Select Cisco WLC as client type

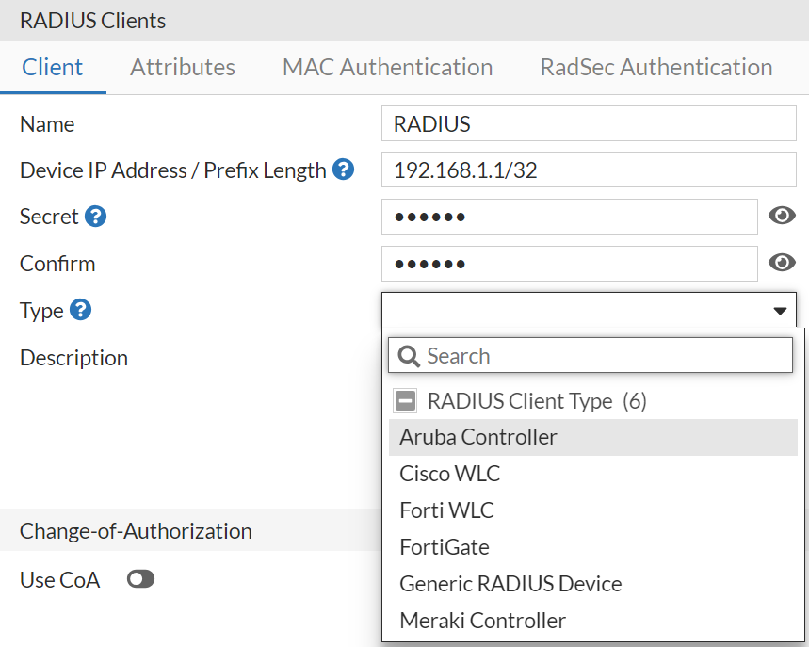click(449, 474)
